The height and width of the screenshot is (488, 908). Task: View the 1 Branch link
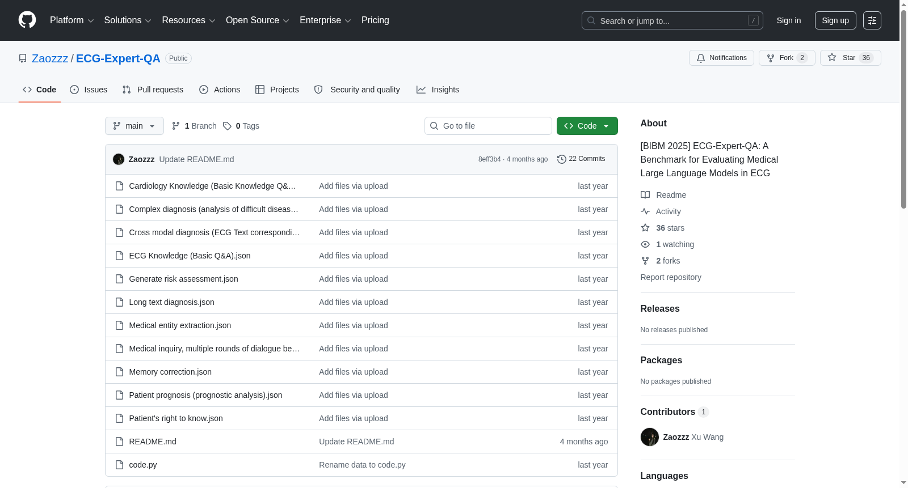[x=194, y=126]
